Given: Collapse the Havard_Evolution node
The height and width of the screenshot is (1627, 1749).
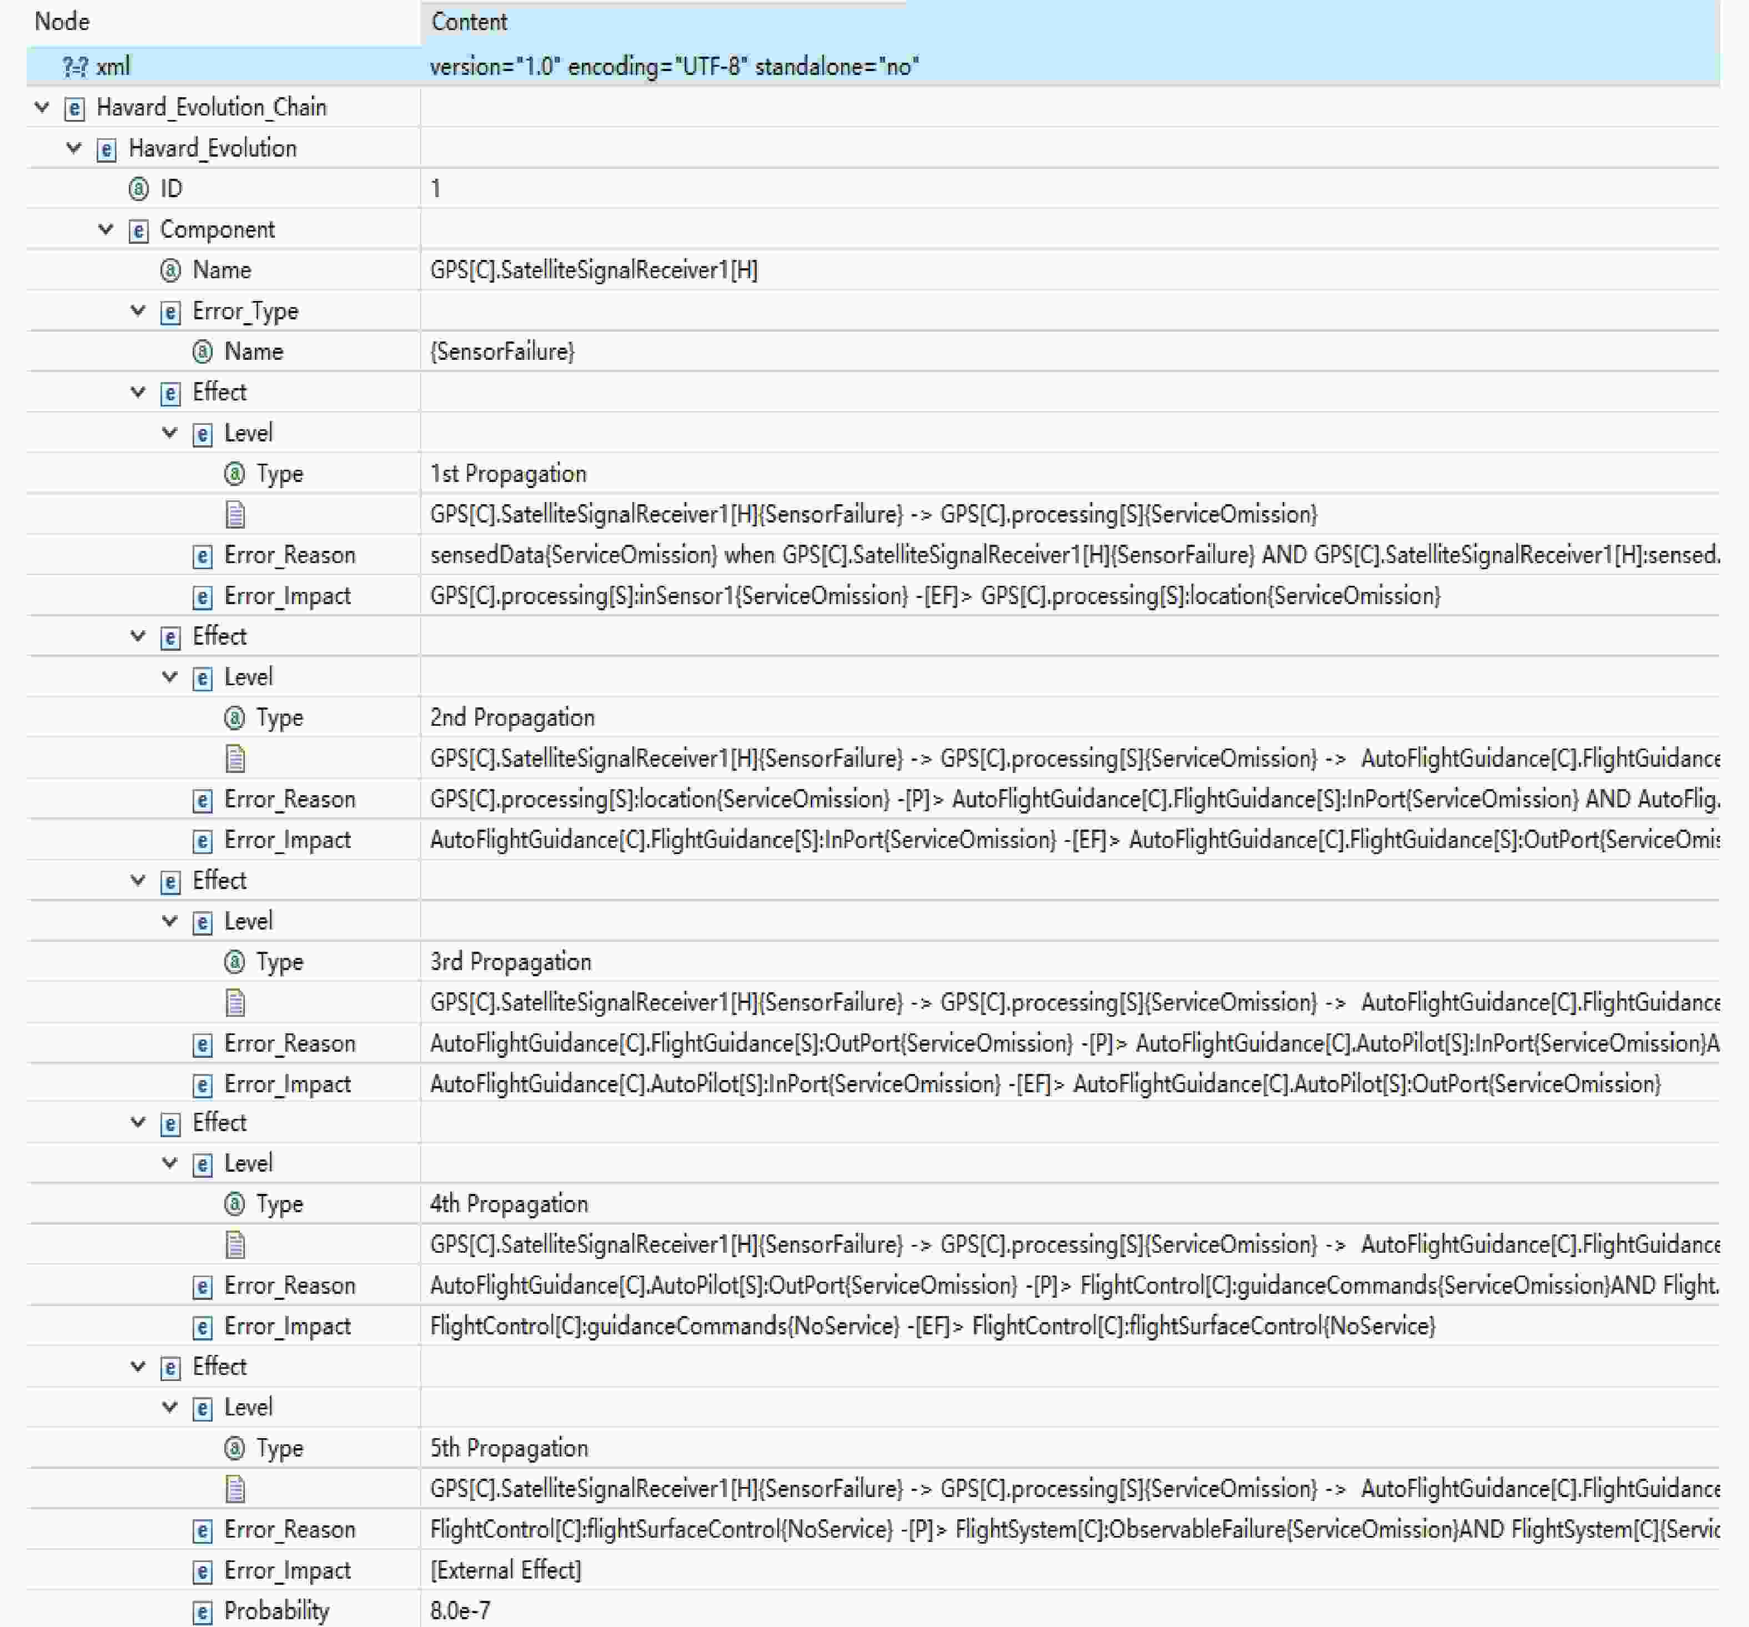Looking at the screenshot, I should point(74,148).
